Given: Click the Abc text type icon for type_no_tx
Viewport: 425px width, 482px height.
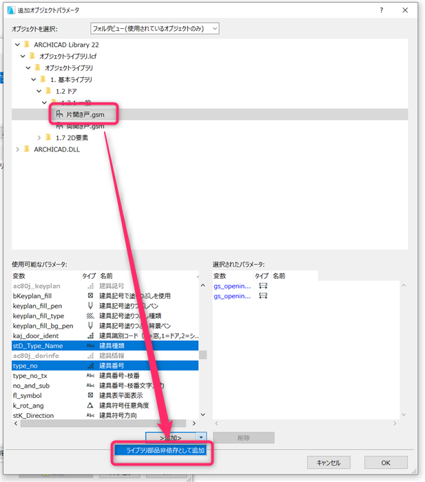Looking at the screenshot, I should [90, 375].
